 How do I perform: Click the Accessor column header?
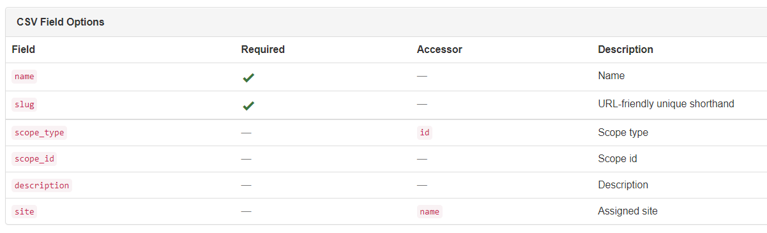pyautogui.click(x=439, y=49)
